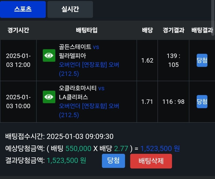215x179 pixels.
Task: Click the 배팅결과 column header
Action: (x=202, y=30)
